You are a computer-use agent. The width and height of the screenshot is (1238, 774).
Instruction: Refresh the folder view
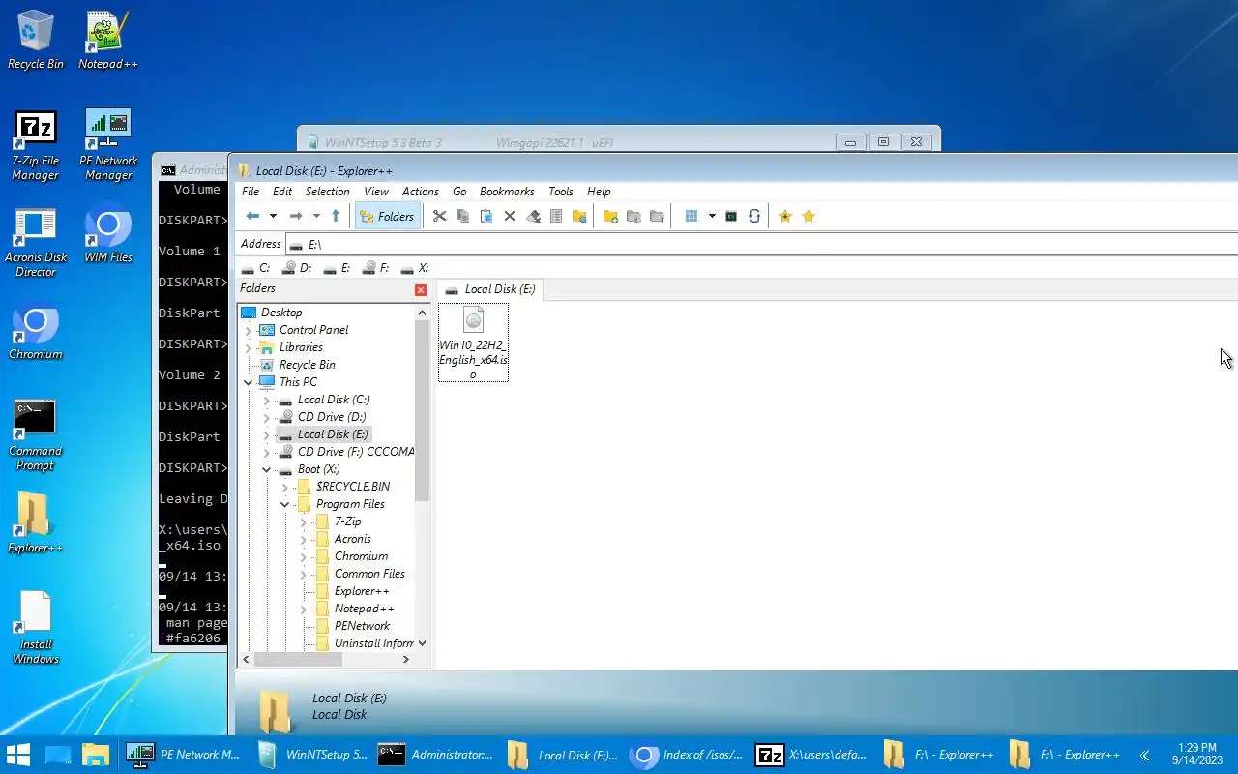point(754,217)
